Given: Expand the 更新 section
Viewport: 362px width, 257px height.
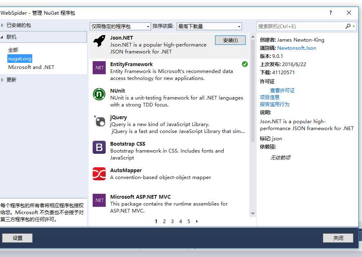Looking at the screenshot, I should click(x=2, y=80).
